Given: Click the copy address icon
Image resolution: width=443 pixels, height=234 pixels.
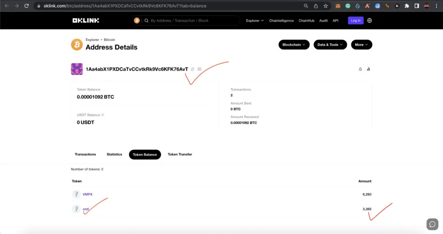Looking at the screenshot, I should tap(193, 69).
